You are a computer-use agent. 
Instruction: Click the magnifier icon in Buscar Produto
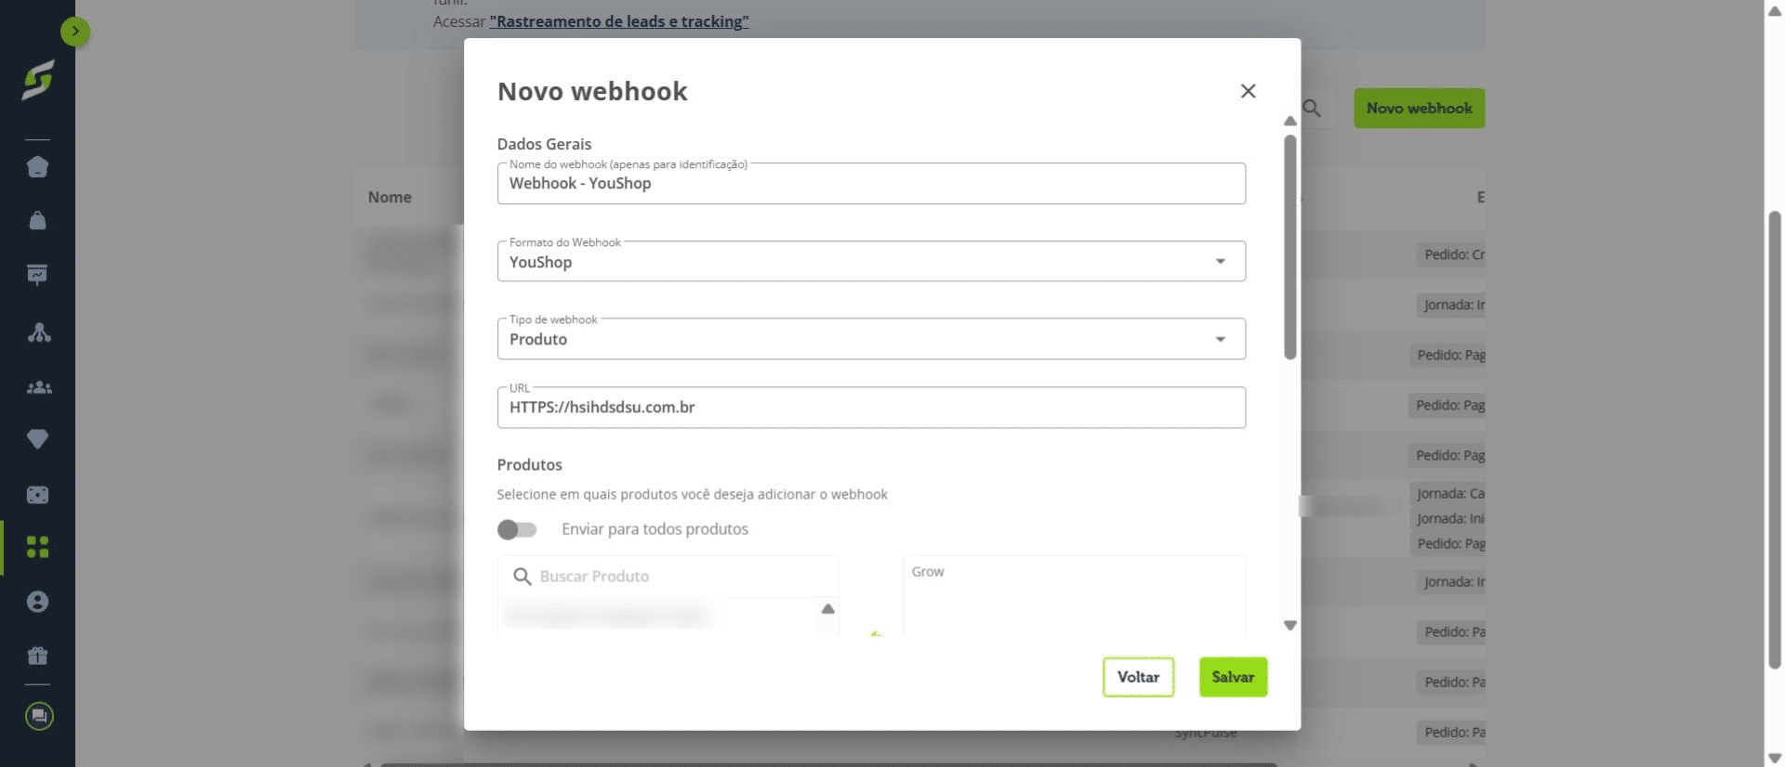(522, 577)
